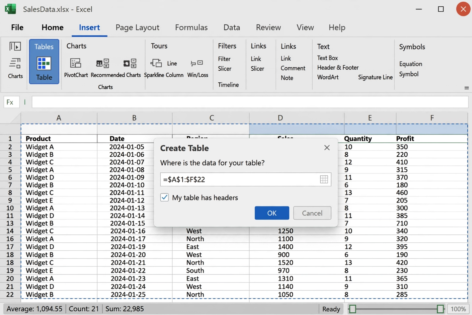Insert a Text Box
Image resolution: width=472 pixels, height=315 pixels.
click(327, 58)
